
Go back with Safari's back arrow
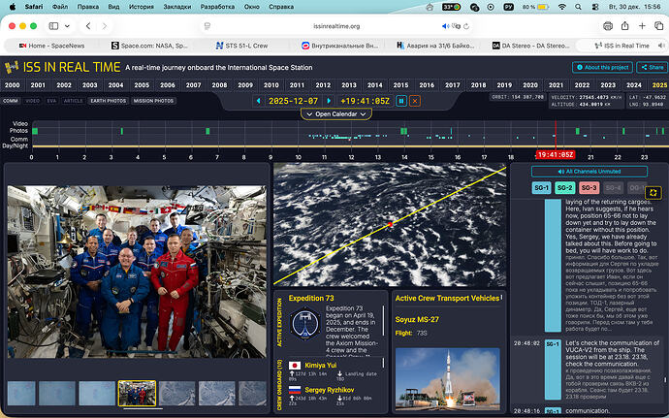pos(90,24)
